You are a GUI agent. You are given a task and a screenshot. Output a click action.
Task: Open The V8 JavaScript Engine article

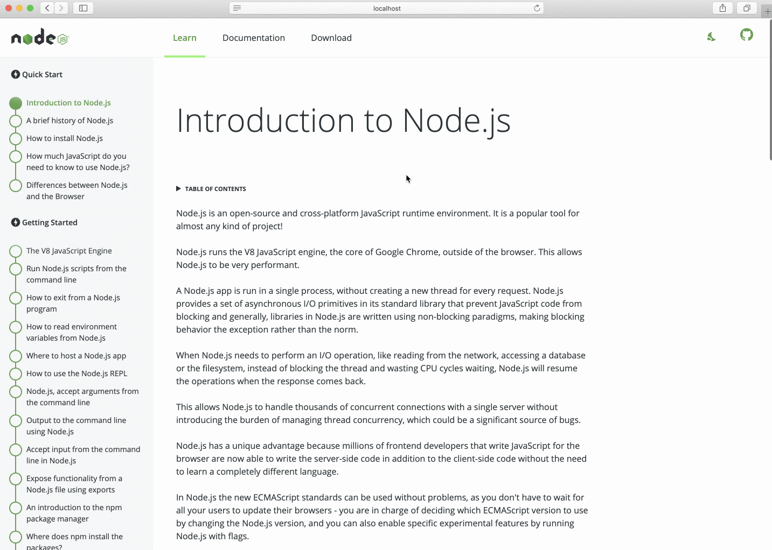(x=69, y=251)
